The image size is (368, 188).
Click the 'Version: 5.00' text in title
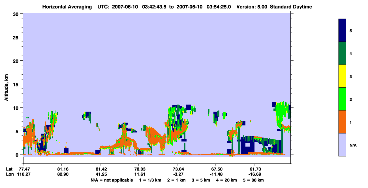tap(252, 7)
